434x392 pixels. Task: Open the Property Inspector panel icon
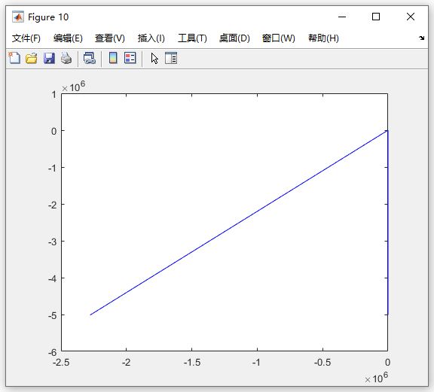click(171, 58)
